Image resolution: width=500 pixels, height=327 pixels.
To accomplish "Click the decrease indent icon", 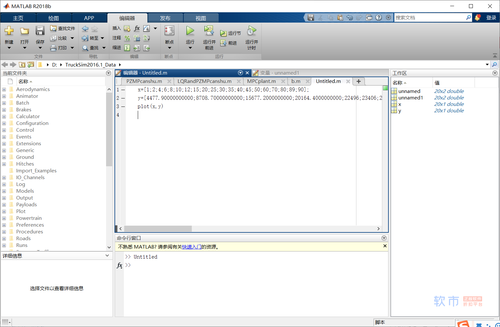I will pyautogui.click(x=147, y=48).
